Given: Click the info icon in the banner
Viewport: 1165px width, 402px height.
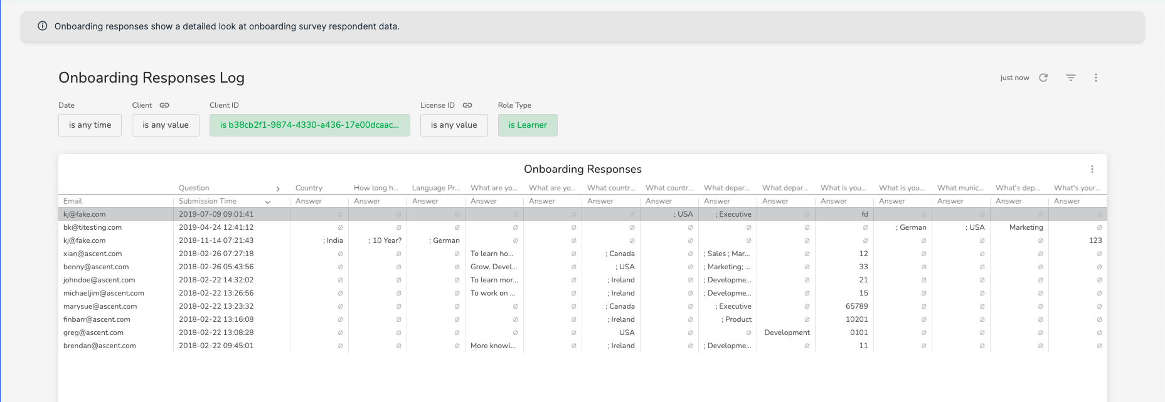Looking at the screenshot, I should click(x=43, y=26).
